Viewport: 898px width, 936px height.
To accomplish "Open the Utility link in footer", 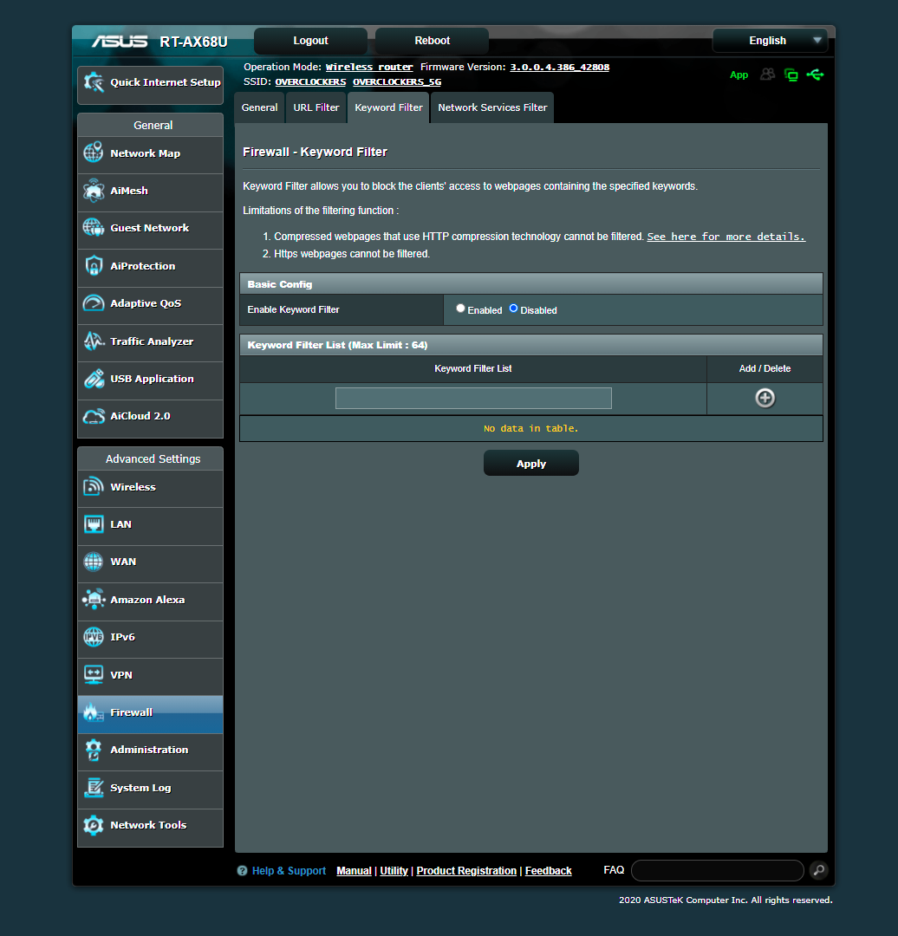I will (394, 871).
